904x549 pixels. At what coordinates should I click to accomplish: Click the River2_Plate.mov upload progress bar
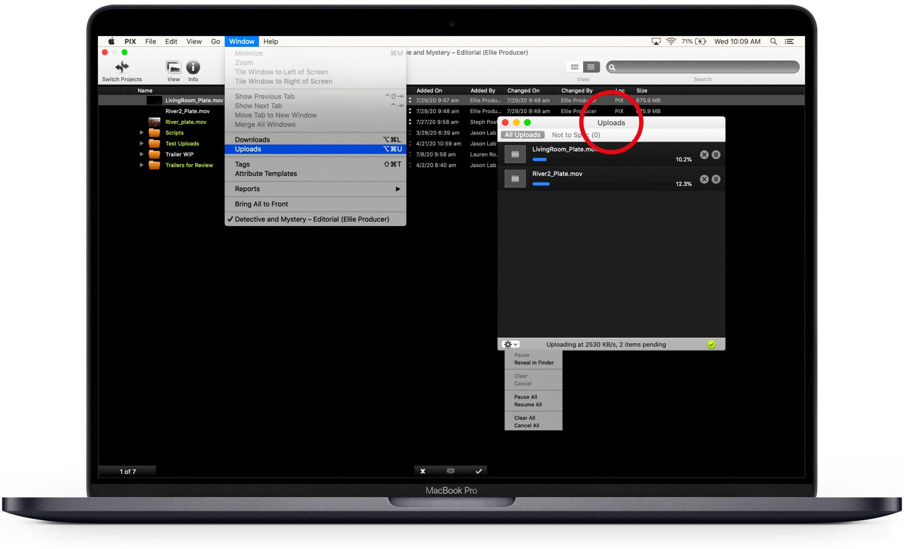541,184
